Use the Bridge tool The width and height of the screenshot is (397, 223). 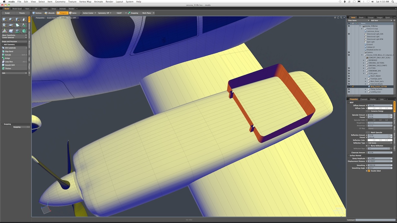coord(7,58)
